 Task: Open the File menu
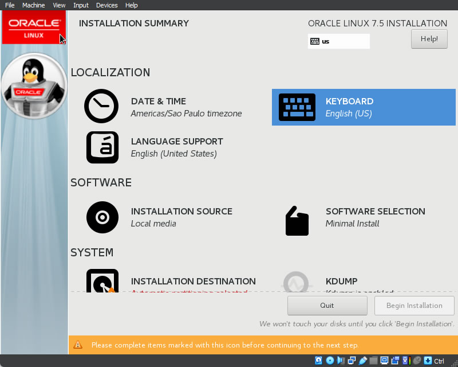coord(10,5)
